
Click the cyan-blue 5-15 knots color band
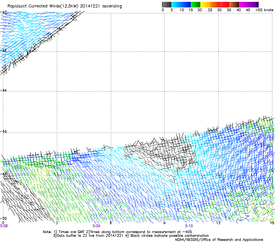[181, 4]
